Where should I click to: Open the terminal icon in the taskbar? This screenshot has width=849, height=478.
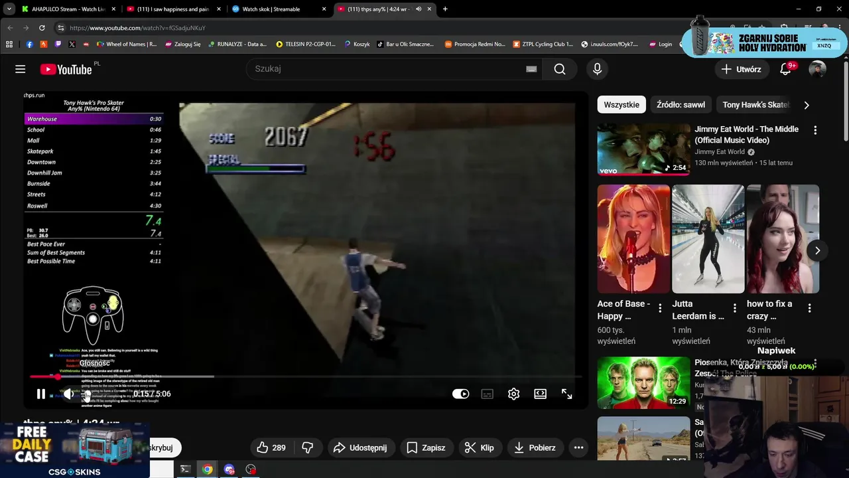(186, 469)
